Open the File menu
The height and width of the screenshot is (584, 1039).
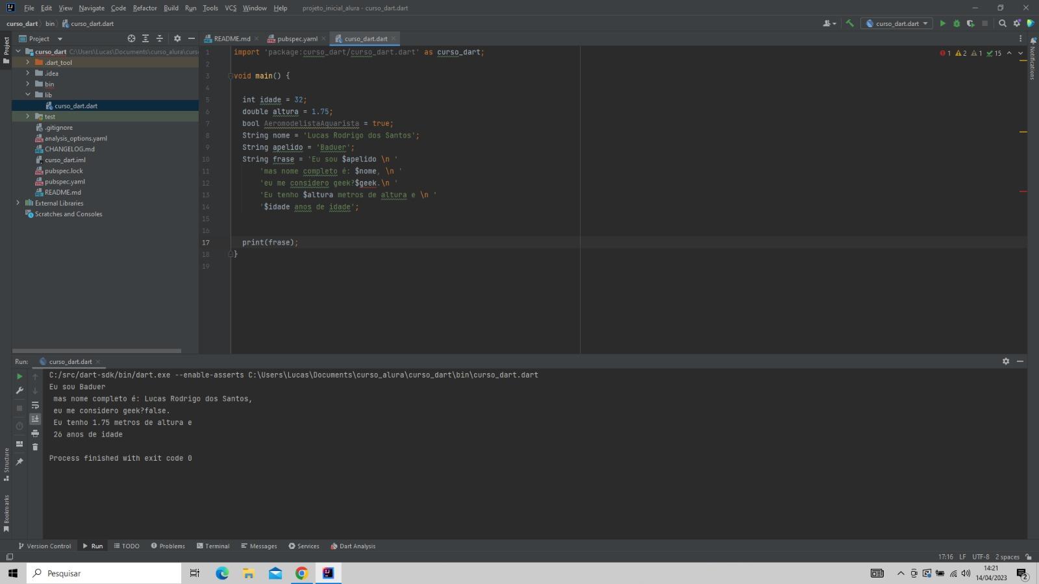click(29, 8)
